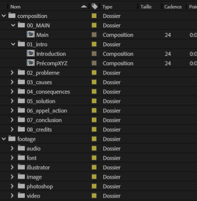Viewport: 197px width, 201px height.
Task: Collapse the composition folder
Action: click(x=3, y=16)
